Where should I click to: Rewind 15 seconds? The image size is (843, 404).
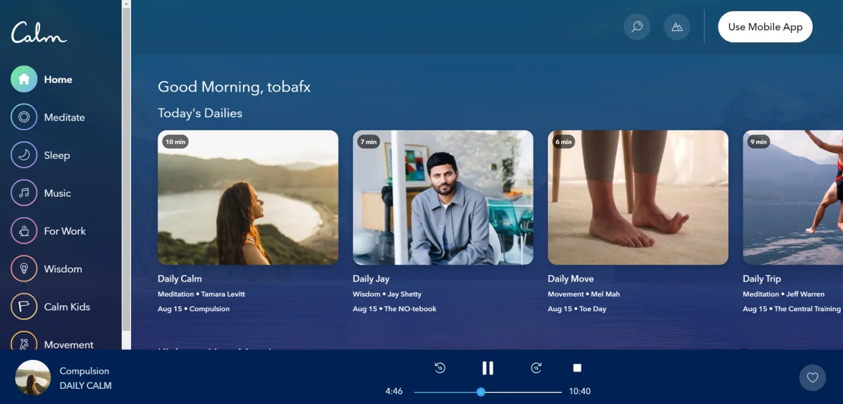click(440, 368)
